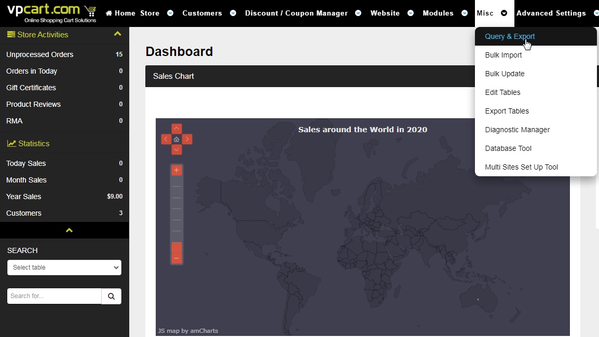Open Unprocessed Orders link
Viewport: 599px width, 337px height.
pos(39,54)
